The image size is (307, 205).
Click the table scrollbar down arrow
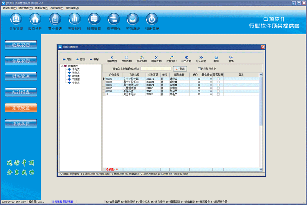(261, 169)
